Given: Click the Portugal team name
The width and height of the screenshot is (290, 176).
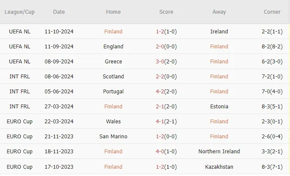Looking at the screenshot, I should [113, 92].
